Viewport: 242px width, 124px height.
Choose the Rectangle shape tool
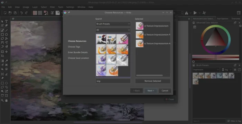click(x=2, y=34)
